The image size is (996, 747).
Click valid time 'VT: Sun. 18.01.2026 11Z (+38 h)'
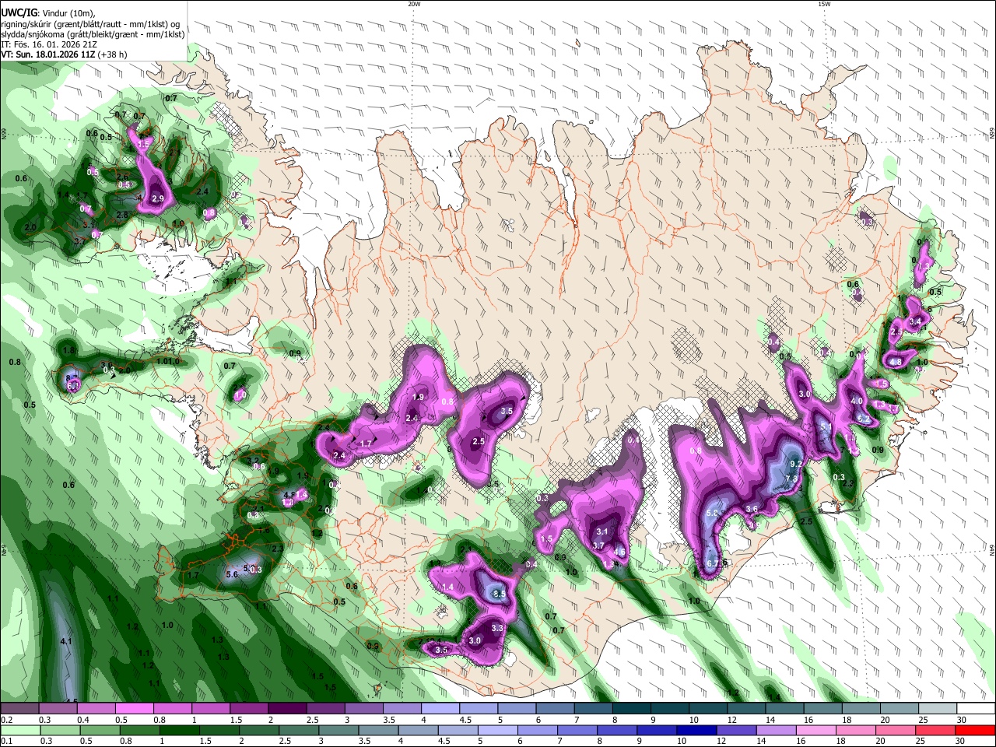[x=64, y=55]
